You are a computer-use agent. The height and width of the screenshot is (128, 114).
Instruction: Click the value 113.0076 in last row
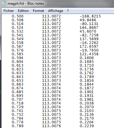point(52,126)
